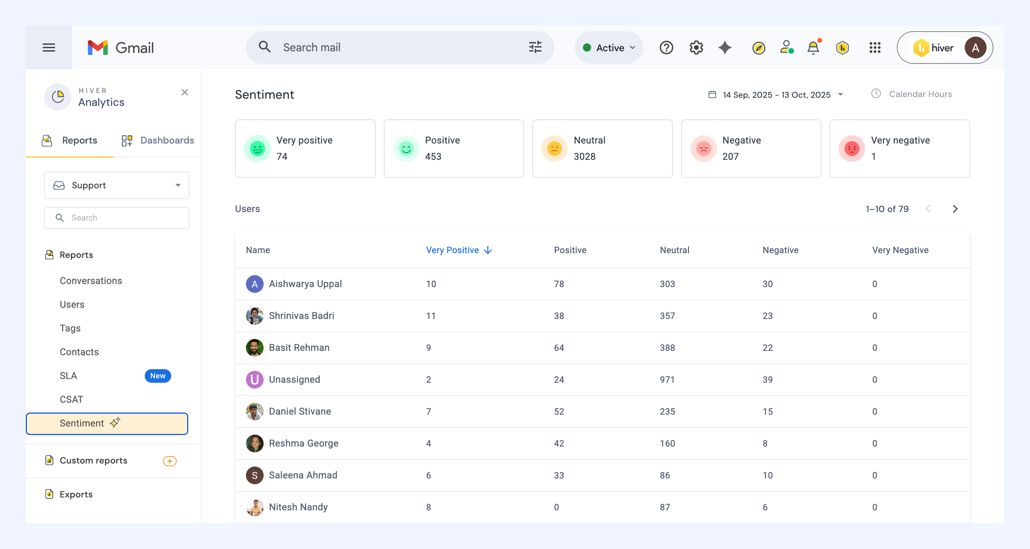
Task: Click the analytics sidebar Search field
Action: click(117, 217)
